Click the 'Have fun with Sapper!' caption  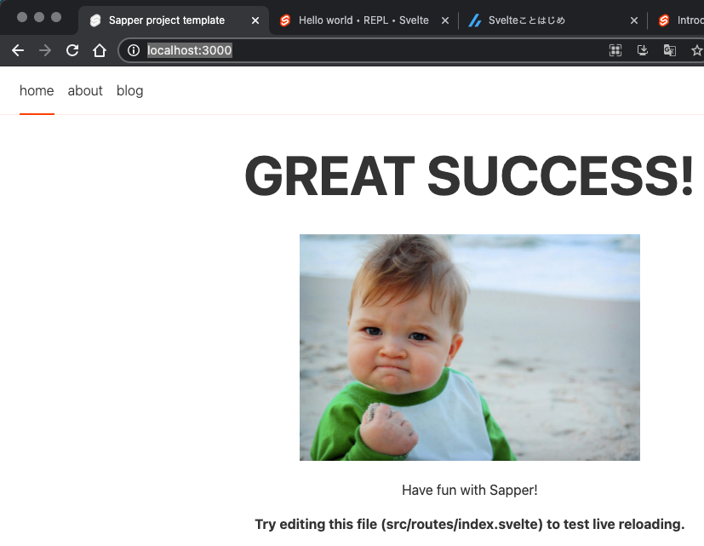pyautogui.click(x=470, y=490)
